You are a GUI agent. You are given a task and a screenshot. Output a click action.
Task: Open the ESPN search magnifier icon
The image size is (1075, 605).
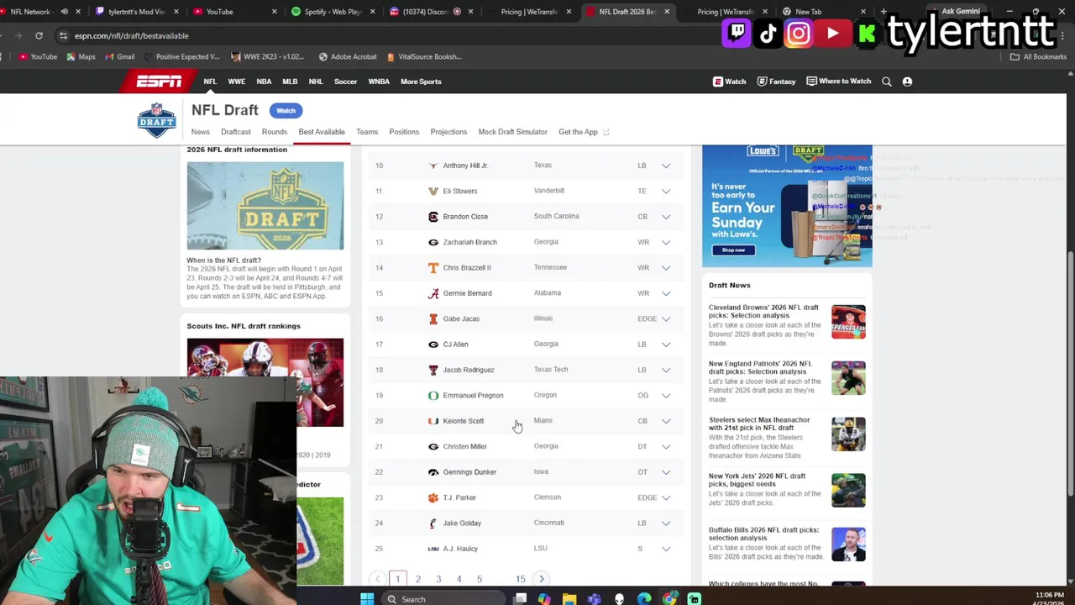(x=887, y=82)
